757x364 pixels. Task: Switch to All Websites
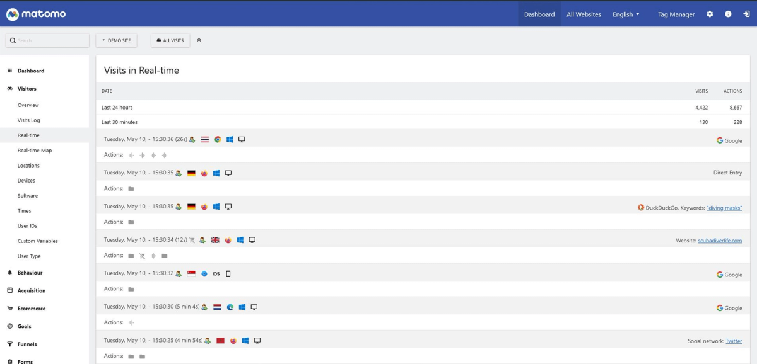[x=583, y=13]
